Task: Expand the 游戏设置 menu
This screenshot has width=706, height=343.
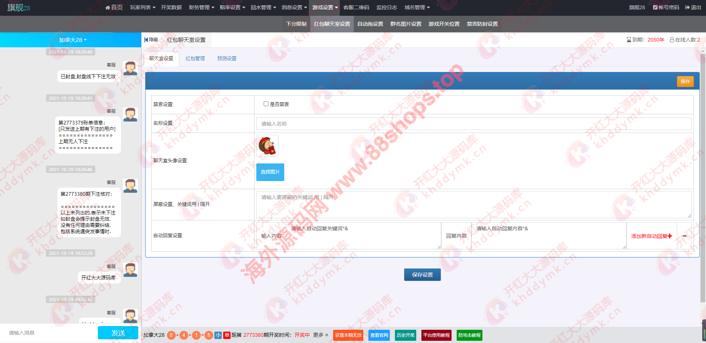Action: coord(325,7)
